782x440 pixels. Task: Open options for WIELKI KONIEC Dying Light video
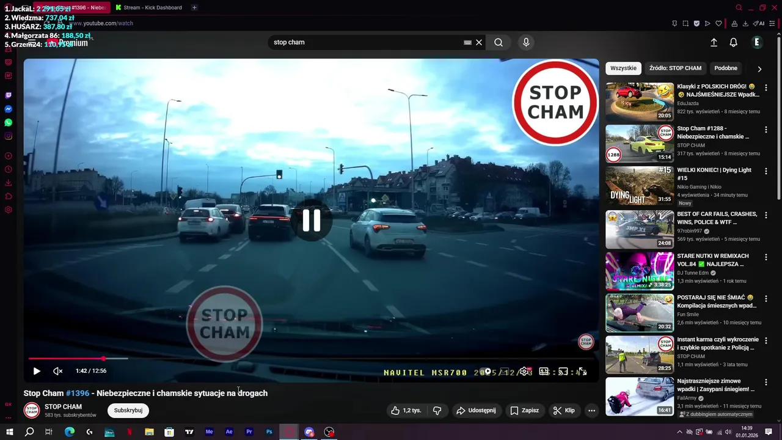[766, 171]
